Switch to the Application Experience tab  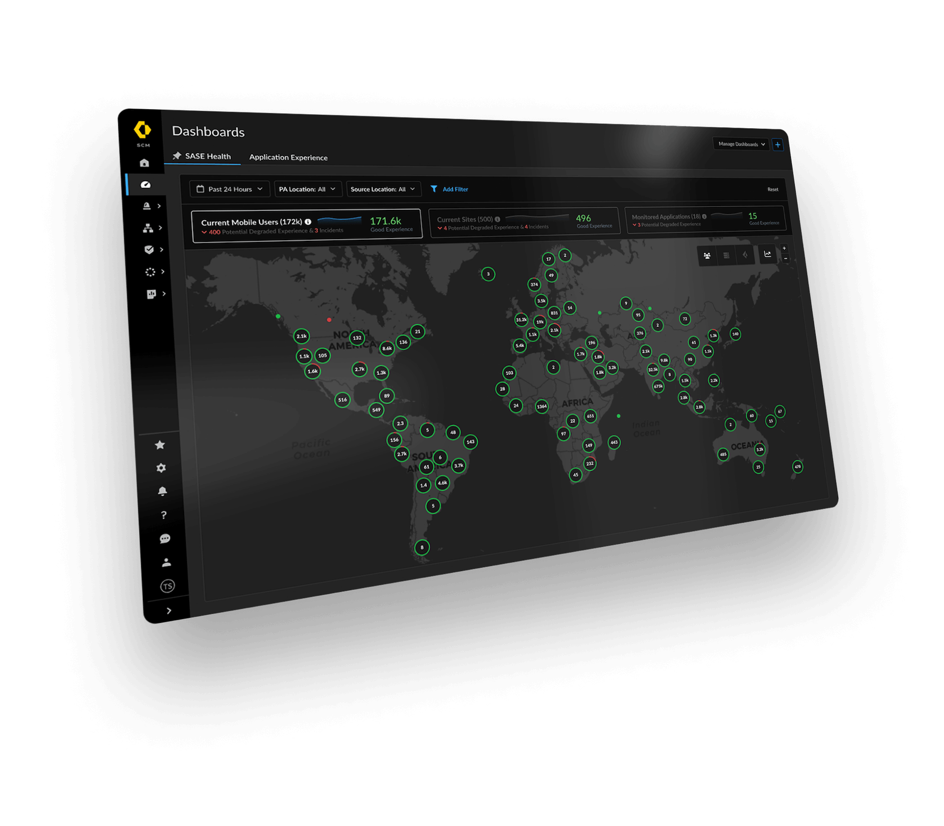(288, 158)
